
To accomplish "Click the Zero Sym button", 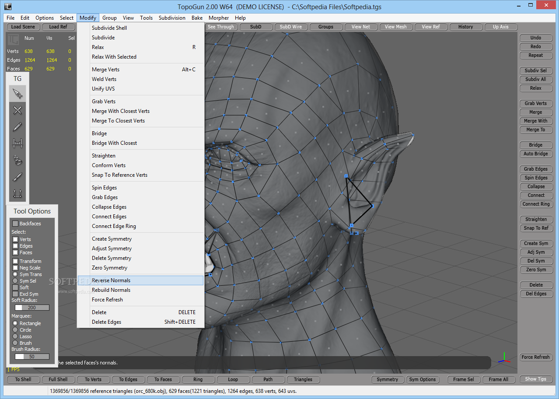I will 536,269.
